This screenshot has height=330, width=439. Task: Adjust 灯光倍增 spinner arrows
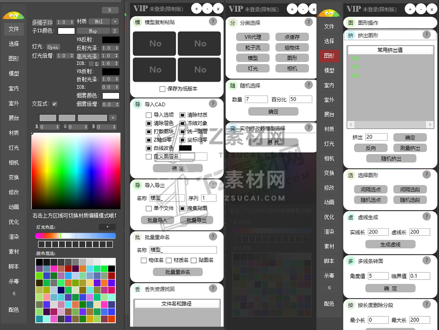coord(72,56)
